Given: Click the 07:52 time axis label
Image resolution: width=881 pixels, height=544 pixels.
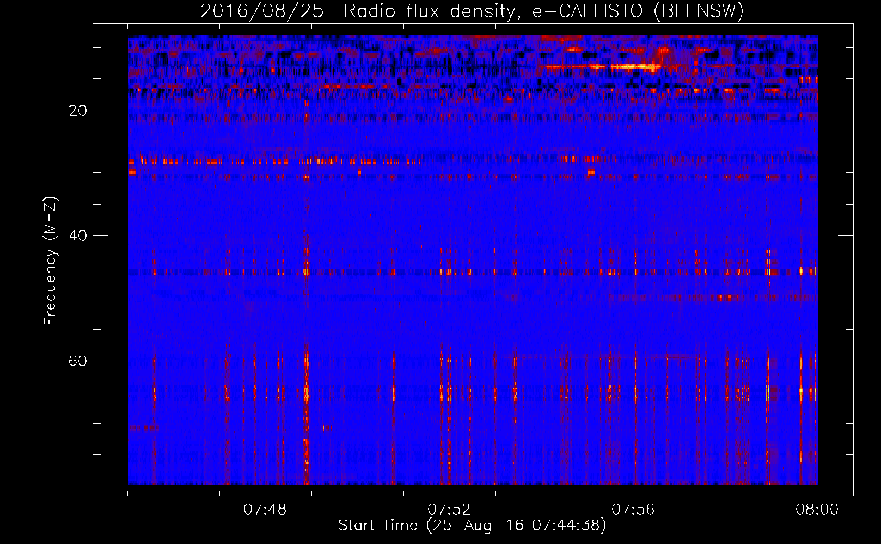Looking at the screenshot, I should point(449,510).
